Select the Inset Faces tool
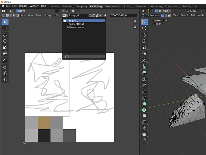Image resolution: width=206 pixels, height=155 pixels. point(144,79)
